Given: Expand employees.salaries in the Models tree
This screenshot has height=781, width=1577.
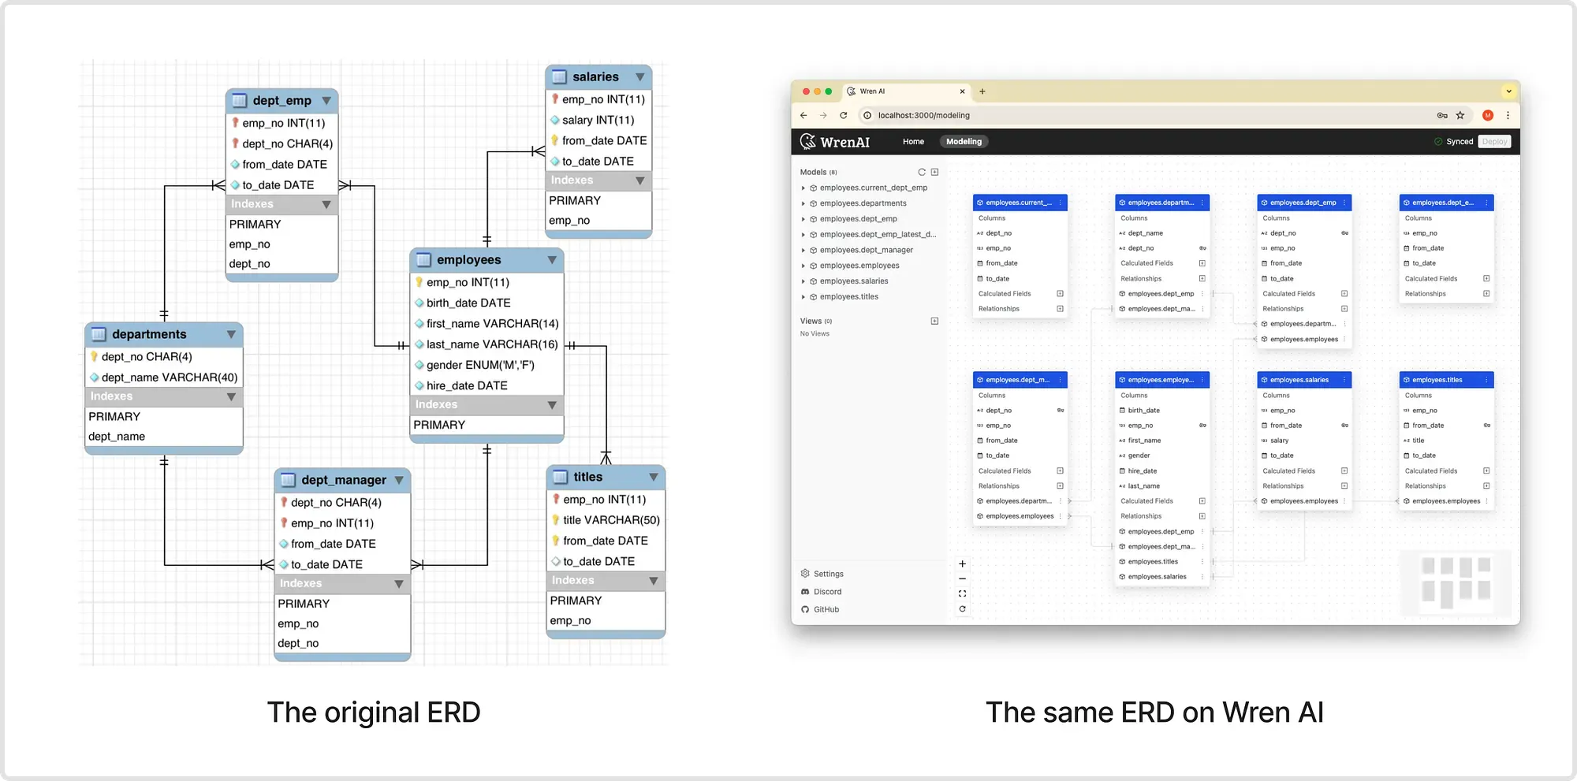Looking at the screenshot, I should pyautogui.click(x=803, y=281).
